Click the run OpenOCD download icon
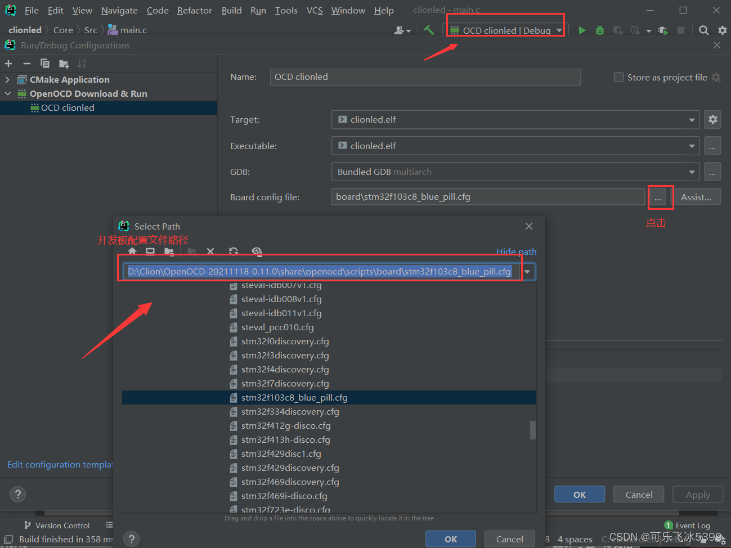This screenshot has width=731, height=548. 663,30
